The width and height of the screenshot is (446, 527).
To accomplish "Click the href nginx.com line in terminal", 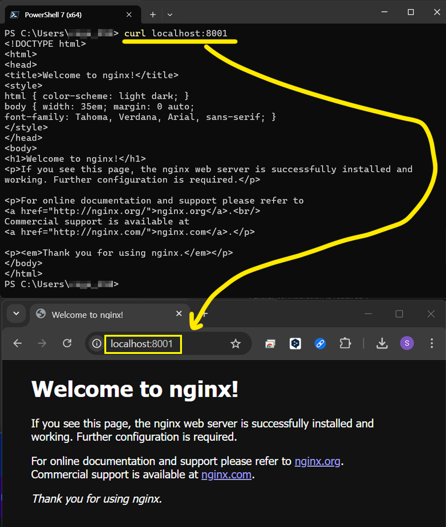I will point(130,232).
